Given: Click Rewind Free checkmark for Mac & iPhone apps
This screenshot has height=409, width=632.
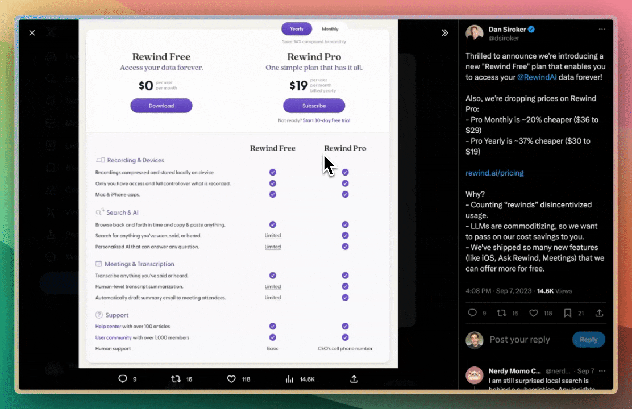Looking at the screenshot, I should [x=273, y=194].
